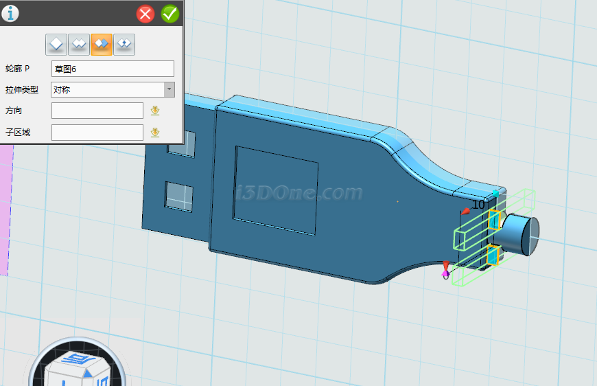
Task: Click the empty 方向 input field
Action: pyautogui.click(x=97, y=111)
